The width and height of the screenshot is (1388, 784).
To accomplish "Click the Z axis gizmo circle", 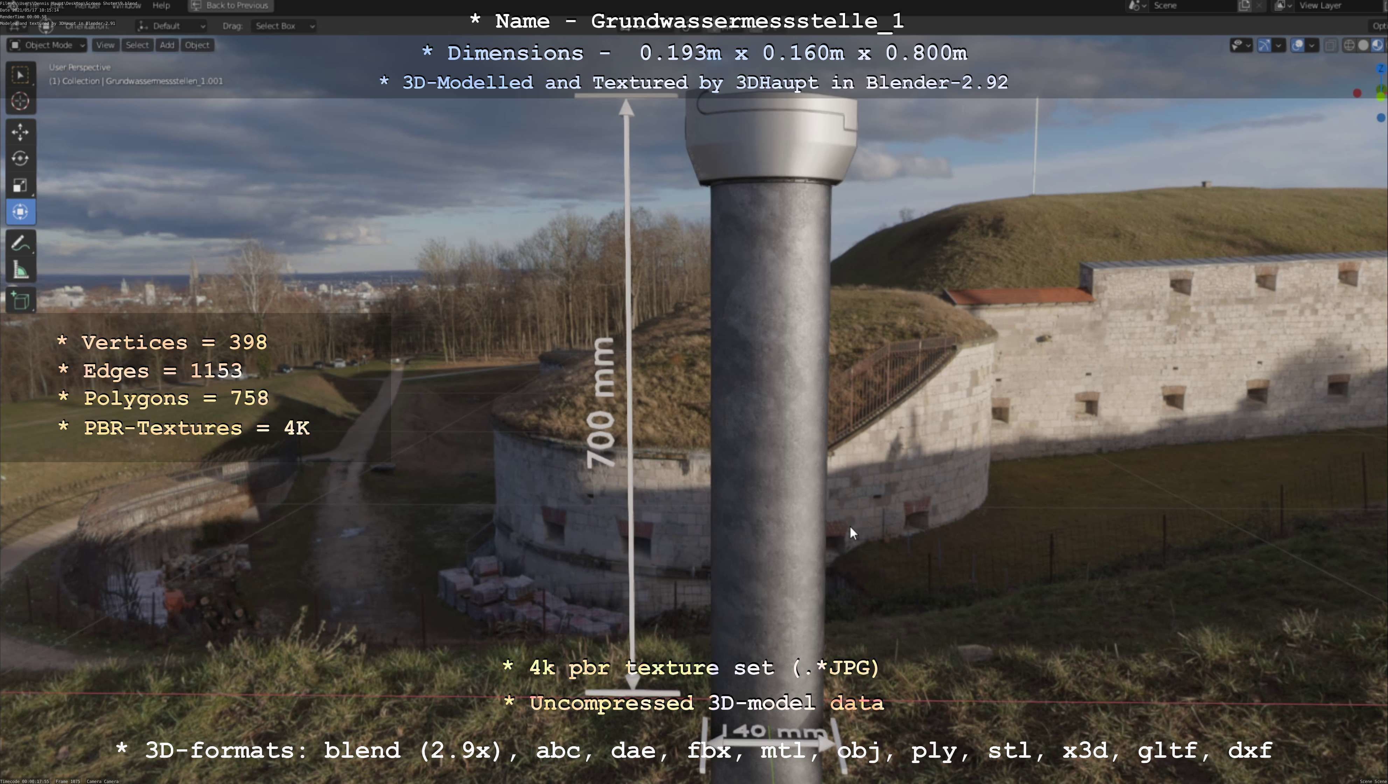I will (1380, 68).
